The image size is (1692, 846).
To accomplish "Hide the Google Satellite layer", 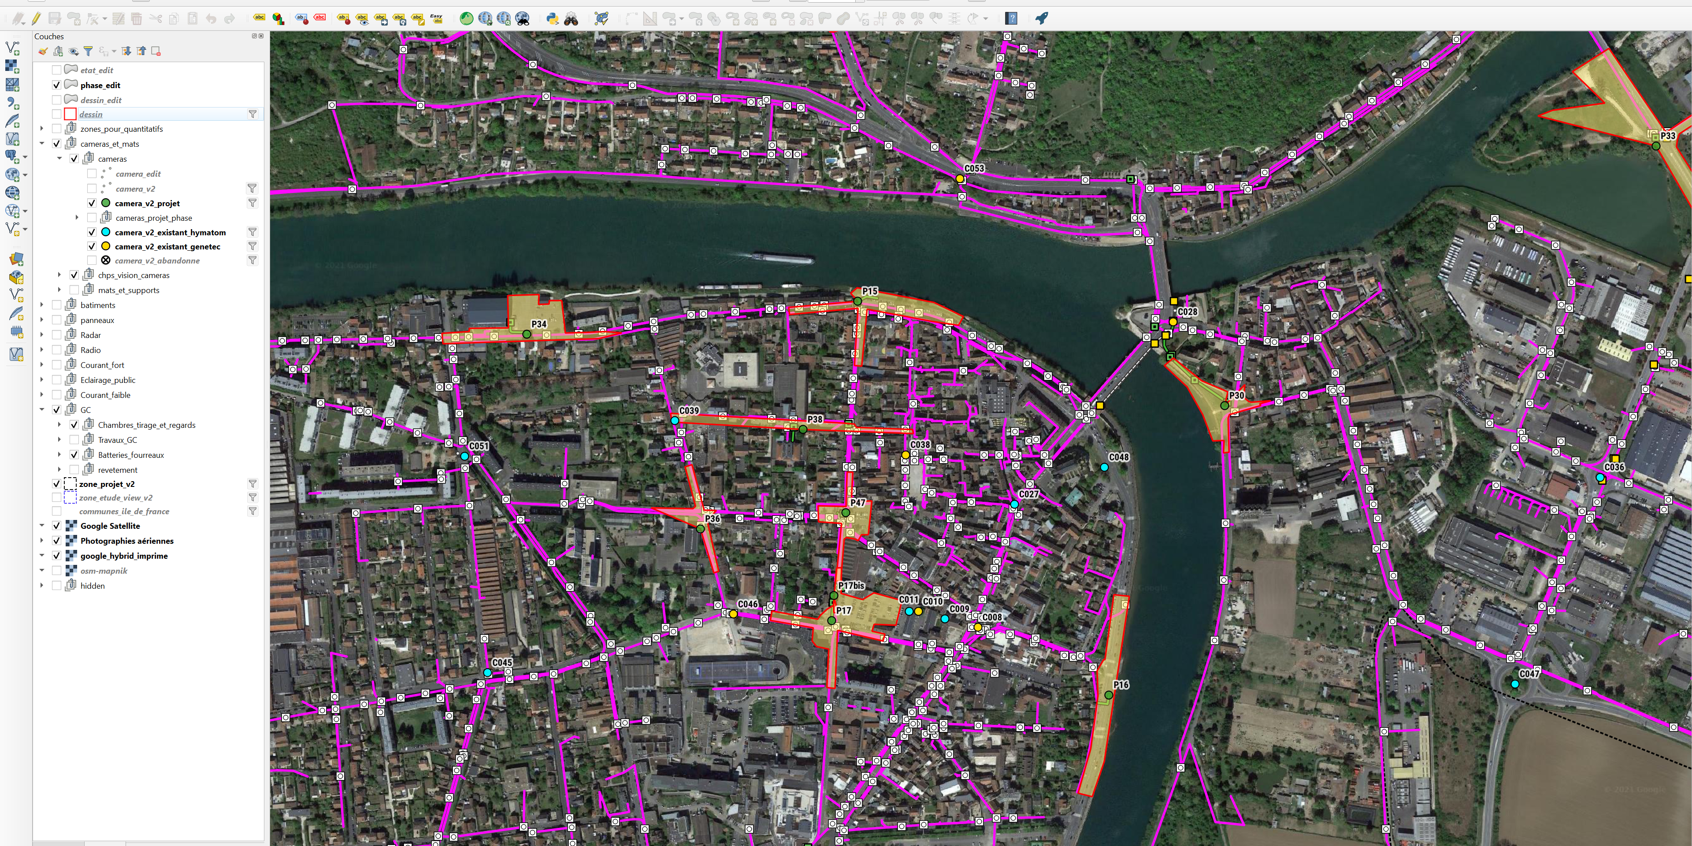I will (x=56, y=526).
